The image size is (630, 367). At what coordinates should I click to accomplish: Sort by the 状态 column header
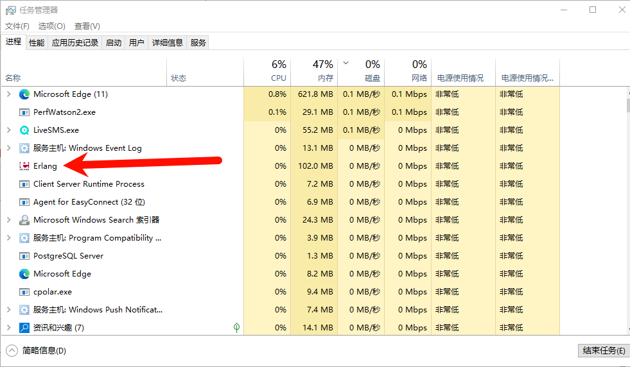click(x=205, y=73)
